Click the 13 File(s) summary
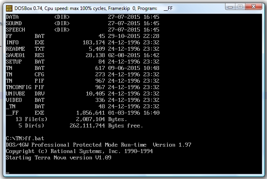The height and width of the screenshot is (179, 267). [31, 119]
